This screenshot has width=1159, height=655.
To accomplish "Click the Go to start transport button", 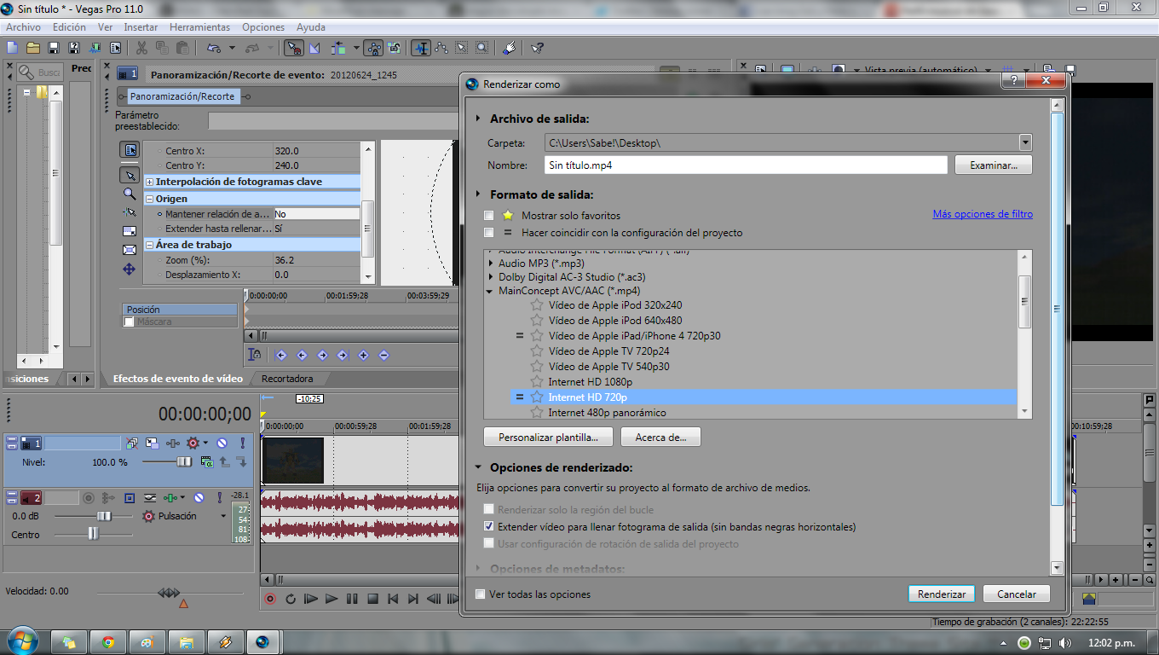I will tap(393, 599).
